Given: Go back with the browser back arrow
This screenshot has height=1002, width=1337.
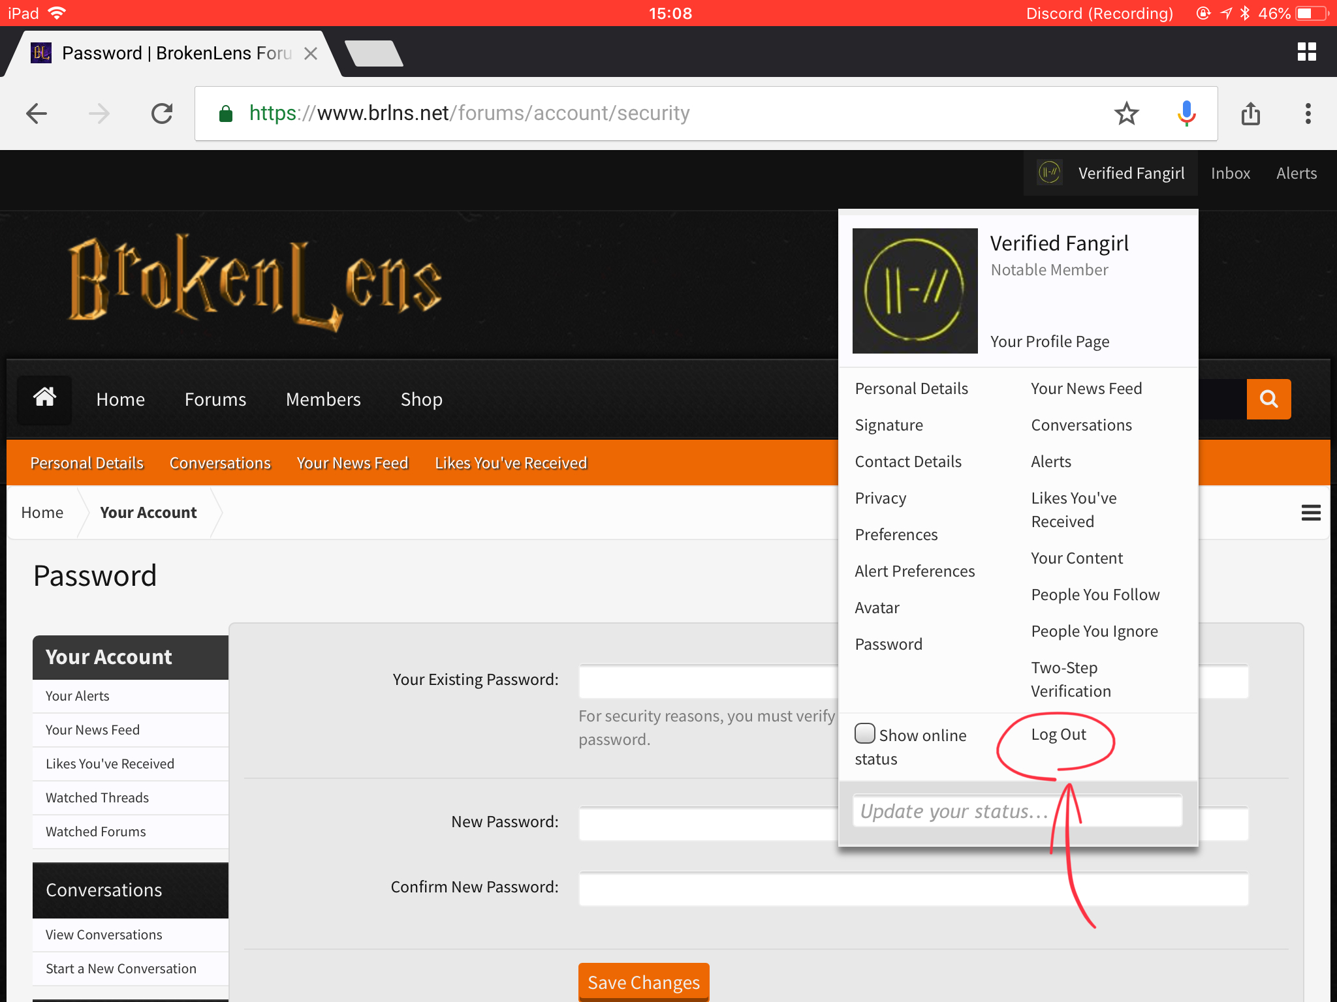Looking at the screenshot, I should coord(37,114).
